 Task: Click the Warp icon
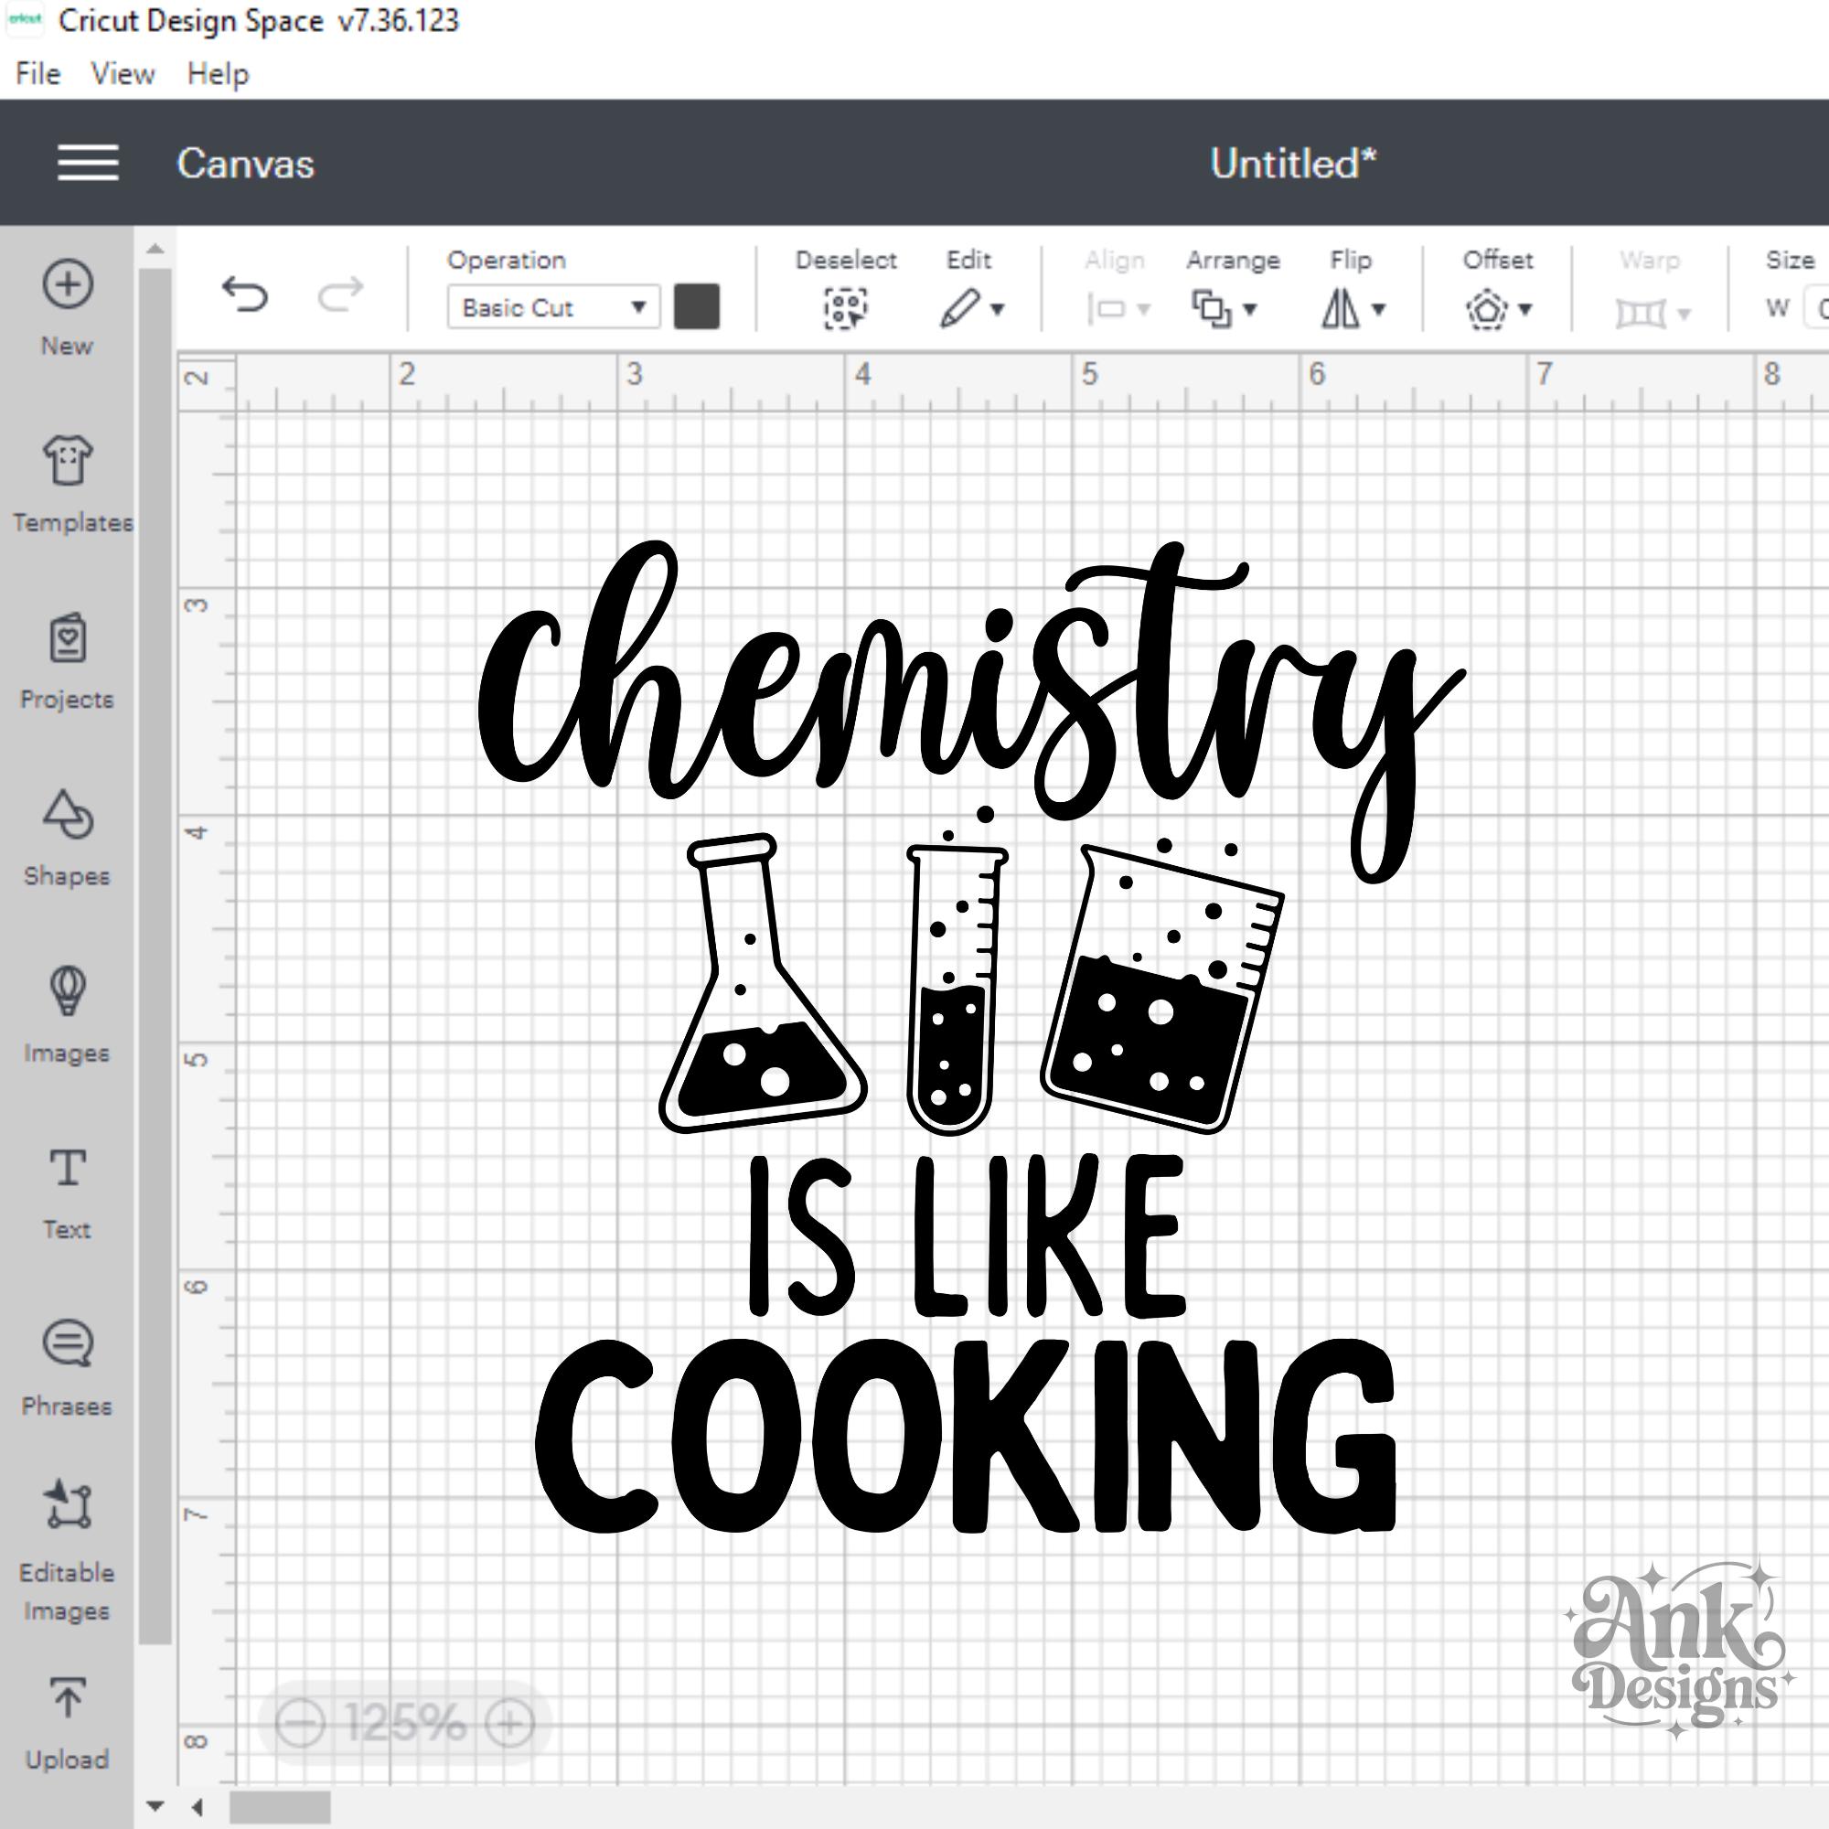point(1641,313)
